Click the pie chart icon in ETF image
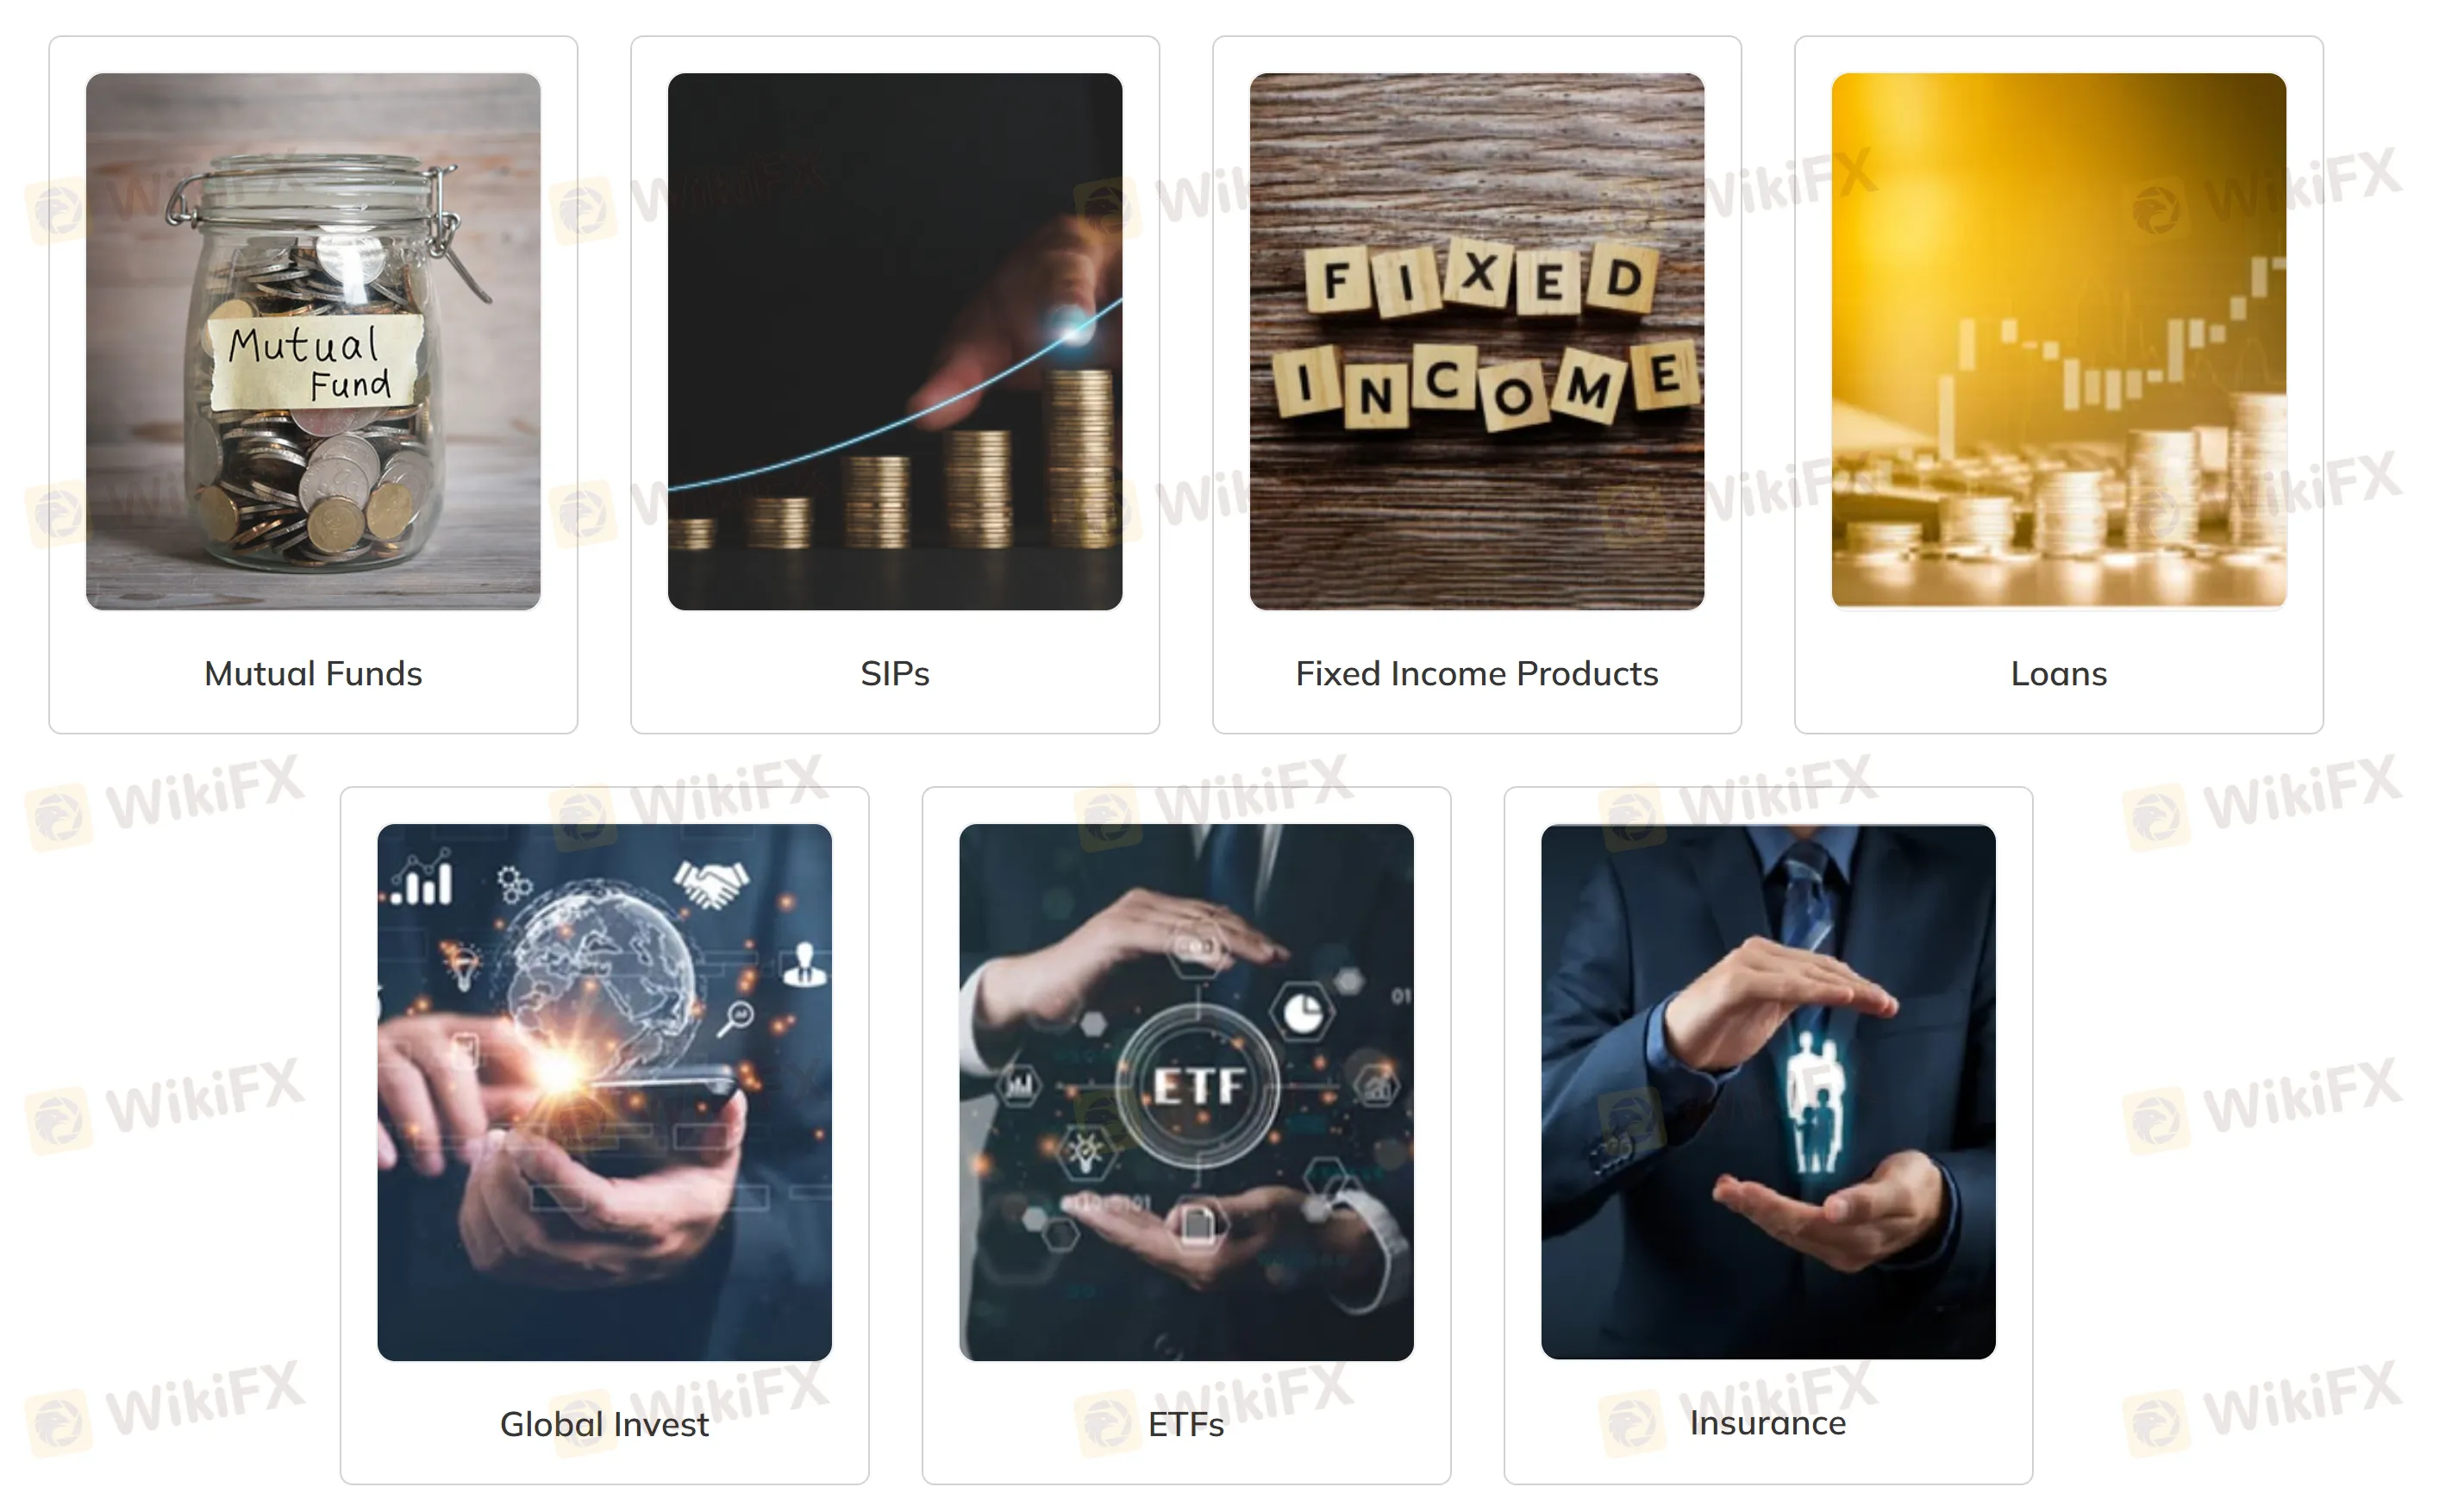This screenshot has width=2458, height=1512. [1303, 1013]
